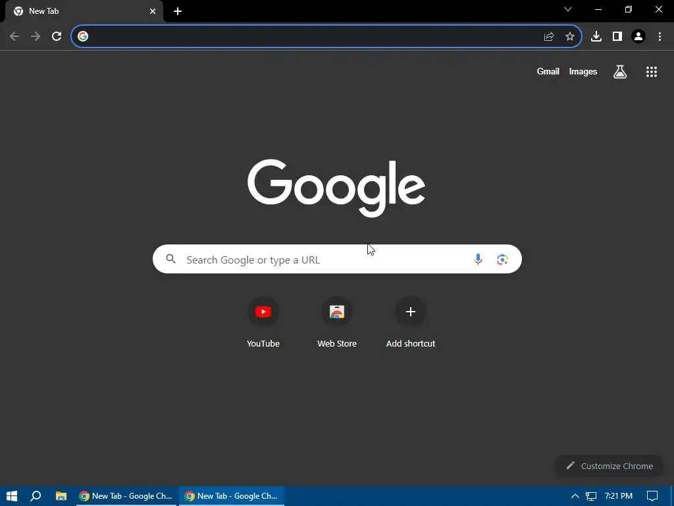The height and width of the screenshot is (506, 674).
Task: Restore down the Chrome window
Action: (x=629, y=9)
